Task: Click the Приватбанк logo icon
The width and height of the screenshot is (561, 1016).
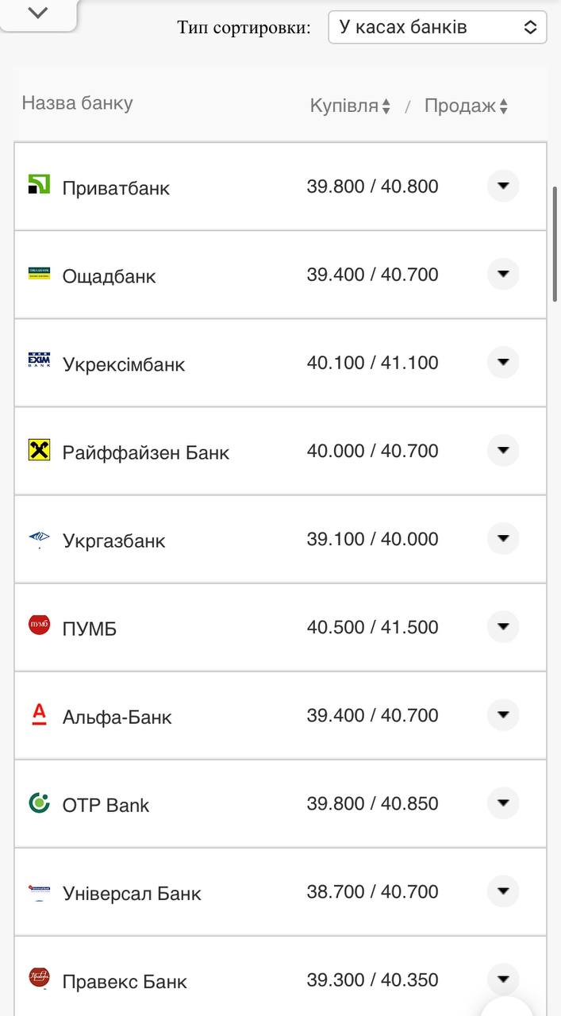Action: coord(39,184)
